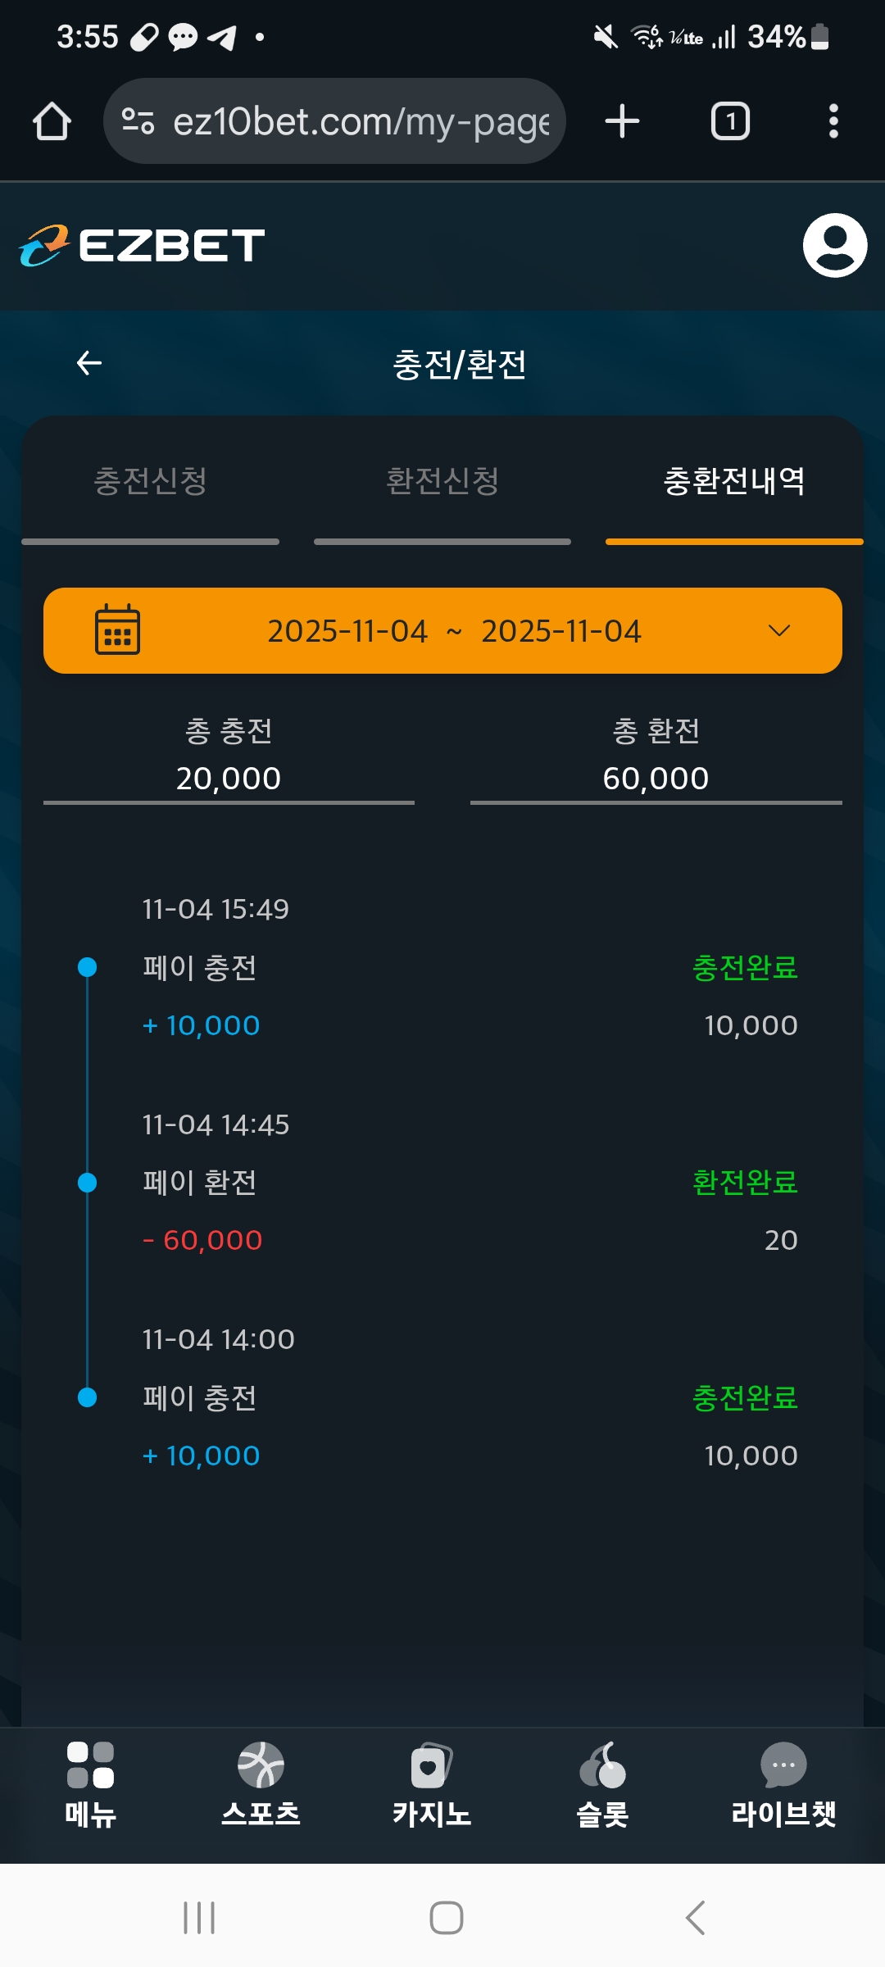The width and height of the screenshot is (885, 1967).
Task: Switch to the 충전신청 tab
Action: point(150,481)
